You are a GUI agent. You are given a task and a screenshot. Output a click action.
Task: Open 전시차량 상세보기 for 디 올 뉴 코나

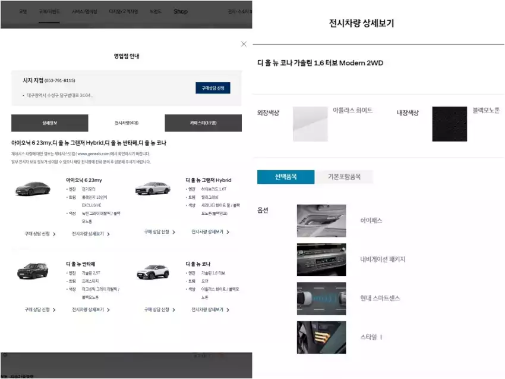[x=210, y=309]
